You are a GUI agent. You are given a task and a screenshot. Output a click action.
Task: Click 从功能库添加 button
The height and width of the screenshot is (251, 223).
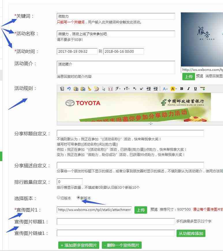point(191,233)
